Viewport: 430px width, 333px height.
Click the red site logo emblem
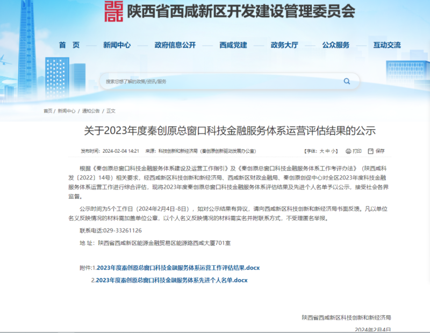click(113, 12)
